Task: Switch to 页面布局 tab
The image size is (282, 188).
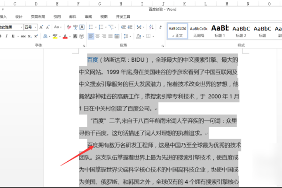Action: 38,17
